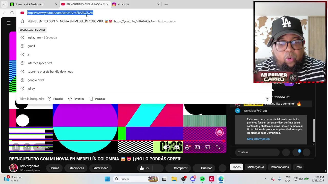Select the MrVargasRd filter chip
Viewport: 328px width, 184px height.
[x=255, y=167]
